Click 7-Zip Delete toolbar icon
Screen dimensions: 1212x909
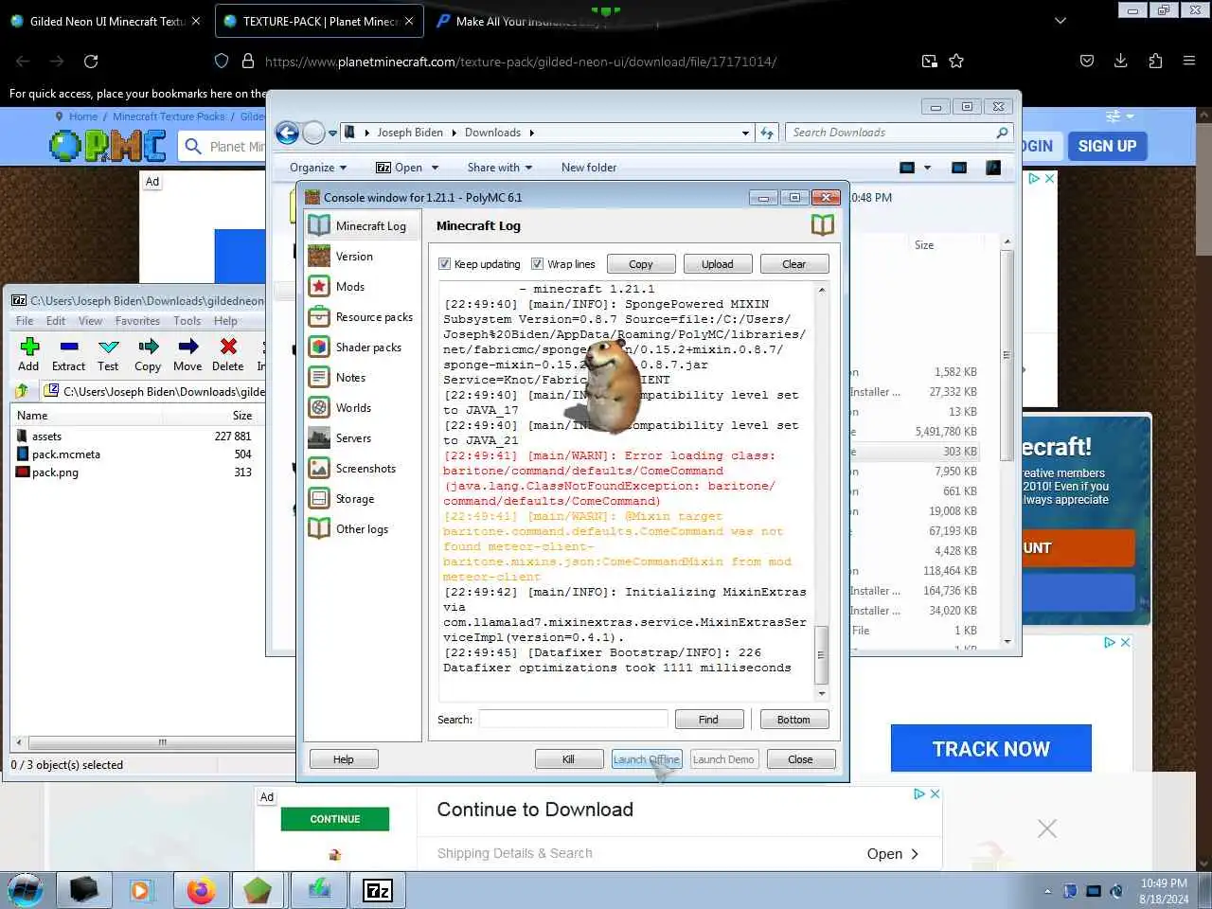click(228, 355)
